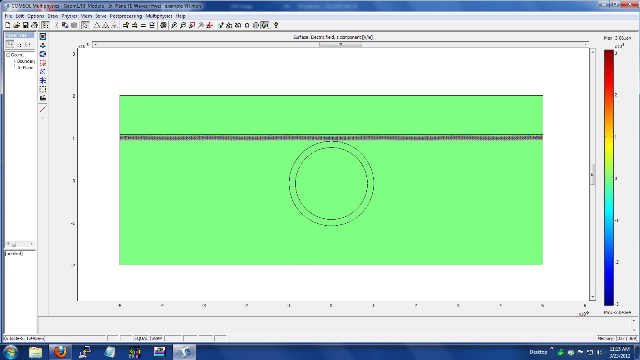Select the Contour plot icon

coord(43,54)
